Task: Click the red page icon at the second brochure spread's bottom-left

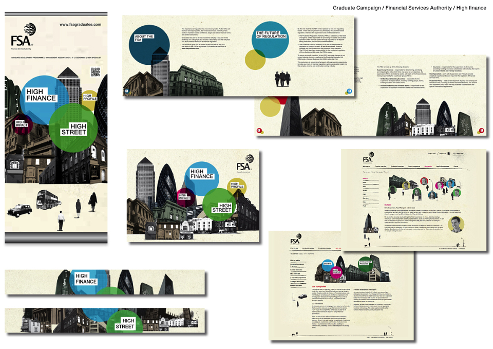Action: click(x=259, y=130)
